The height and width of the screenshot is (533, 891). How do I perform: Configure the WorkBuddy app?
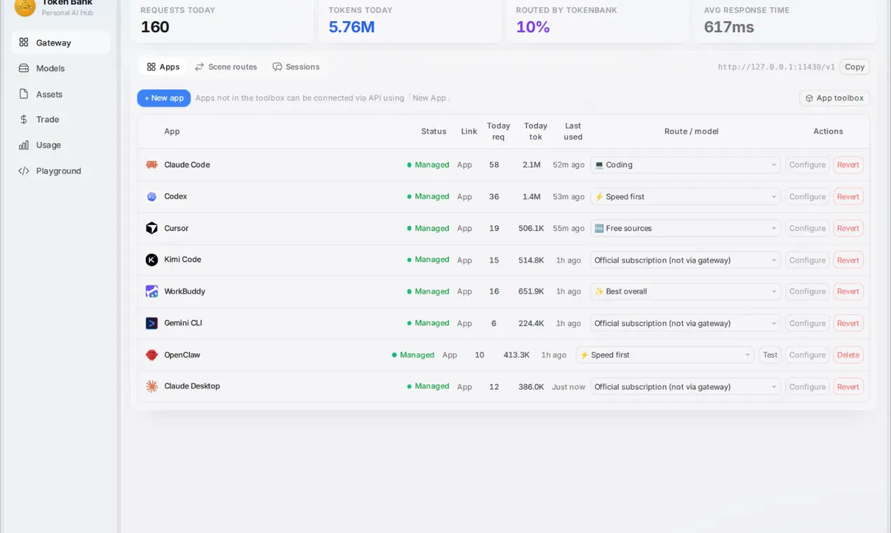point(808,291)
